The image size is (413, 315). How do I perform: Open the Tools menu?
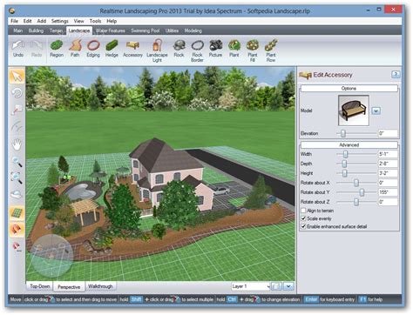(x=95, y=21)
